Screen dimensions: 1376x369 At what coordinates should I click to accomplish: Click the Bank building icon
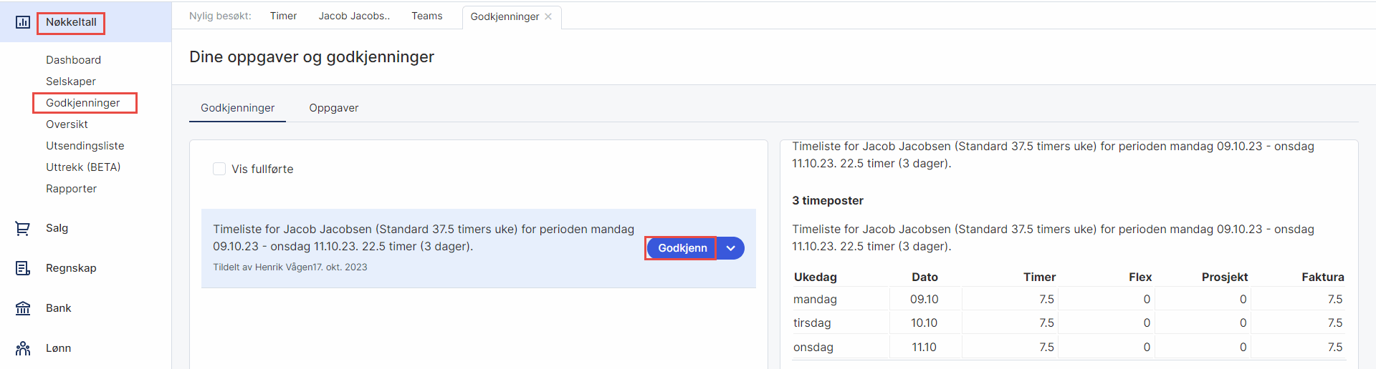(23, 308)
